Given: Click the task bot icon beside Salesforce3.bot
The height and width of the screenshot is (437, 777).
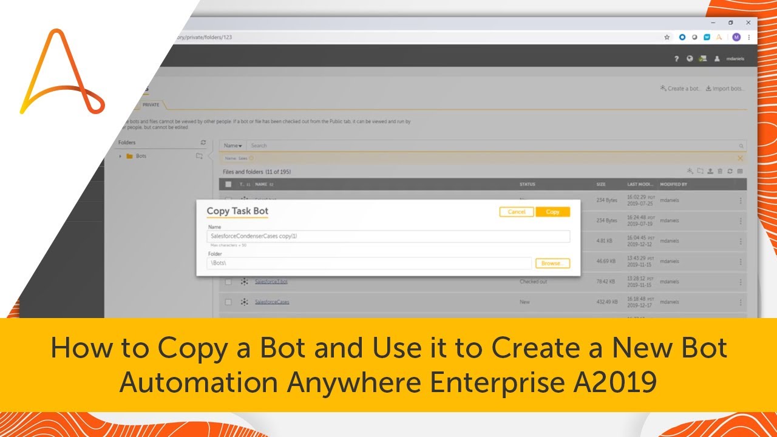Looking at the screenshot, I should click(x=244, y=282).
